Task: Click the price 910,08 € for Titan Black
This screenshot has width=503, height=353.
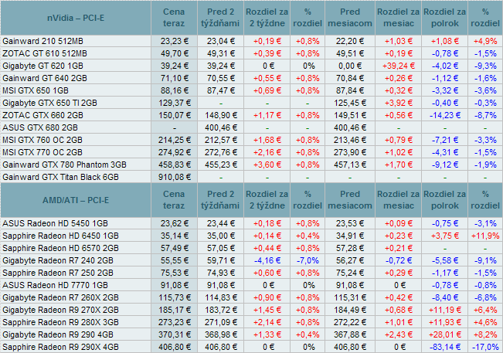Action: 175,177
